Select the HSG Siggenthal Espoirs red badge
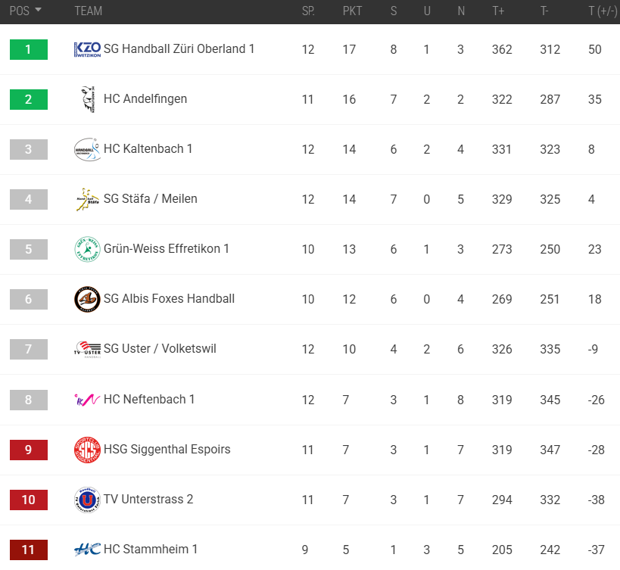620x570 pixels. pyautogui.click(x=88, y=449)
